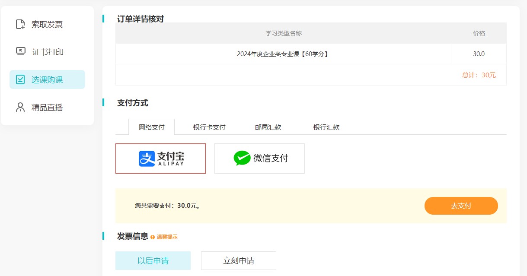Go to 索取发票 in the sidebar menu
Viewport: 527px width, 276px height.
tap(47, 25)
